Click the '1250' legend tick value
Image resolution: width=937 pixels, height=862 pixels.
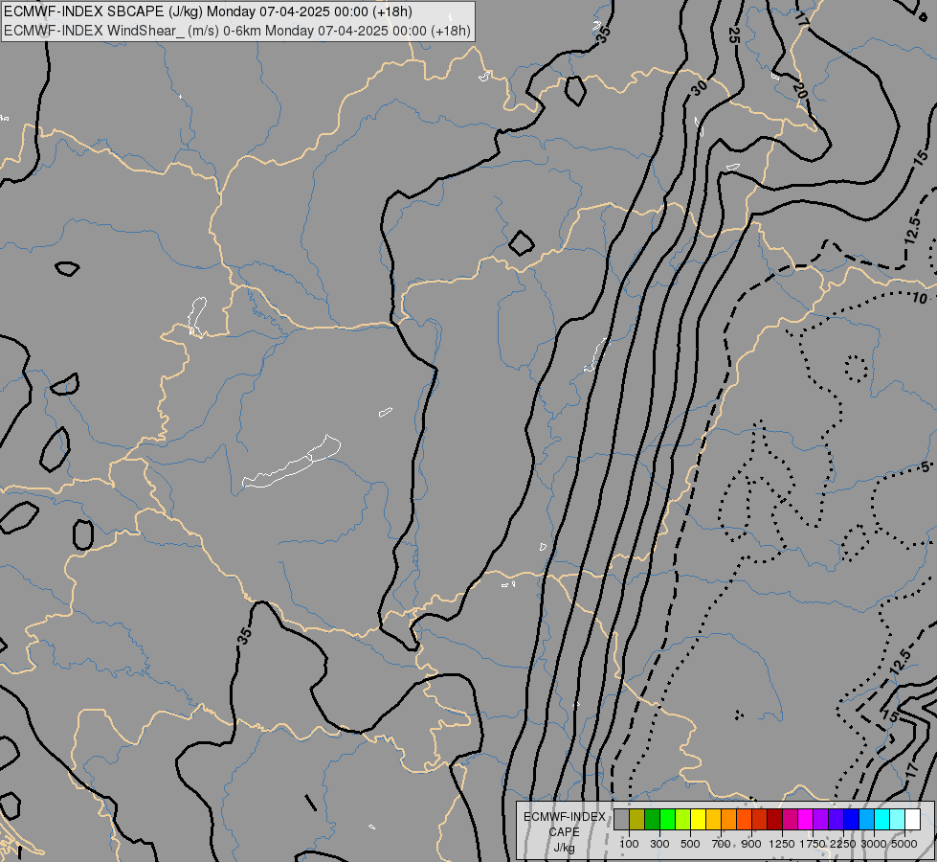pyautogui.click(x=782, y=844)
